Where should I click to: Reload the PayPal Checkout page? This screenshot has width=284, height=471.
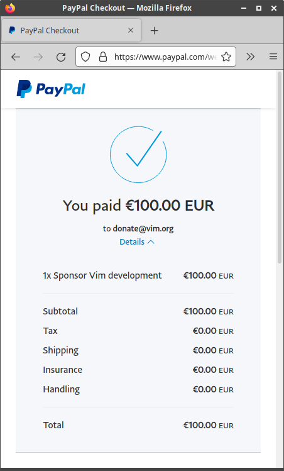pos(61,57)
